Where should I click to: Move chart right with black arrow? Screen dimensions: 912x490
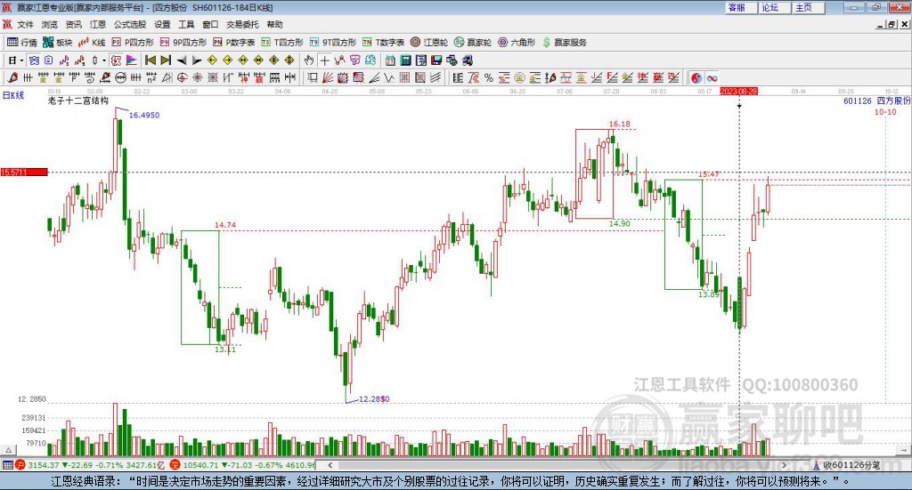click(197, 60)
